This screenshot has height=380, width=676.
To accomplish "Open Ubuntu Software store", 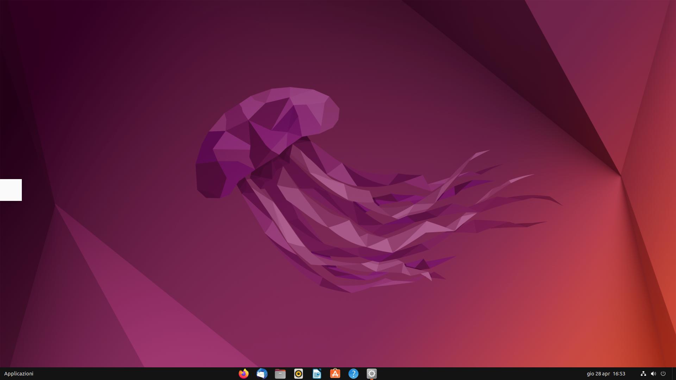I will [335, 374].
